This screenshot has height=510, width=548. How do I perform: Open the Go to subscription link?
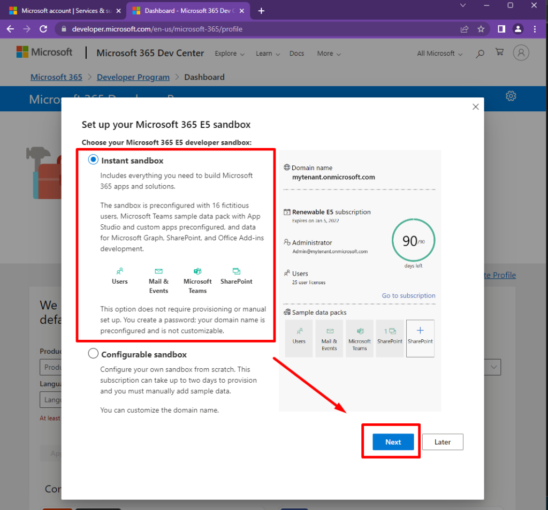coord(408,296)
